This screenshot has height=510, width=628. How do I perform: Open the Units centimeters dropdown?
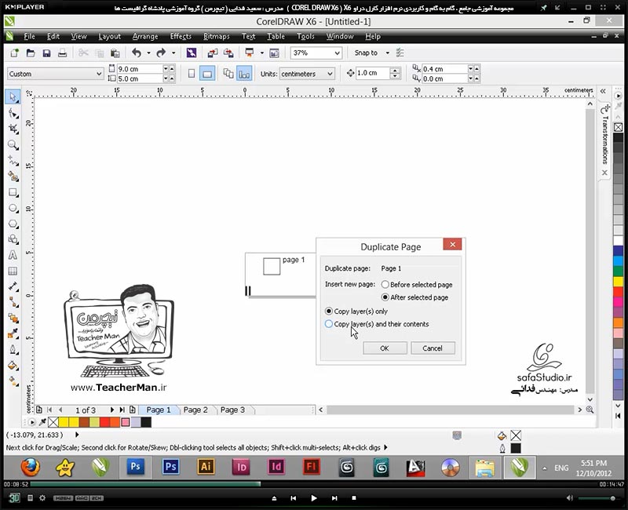point(307,74)
